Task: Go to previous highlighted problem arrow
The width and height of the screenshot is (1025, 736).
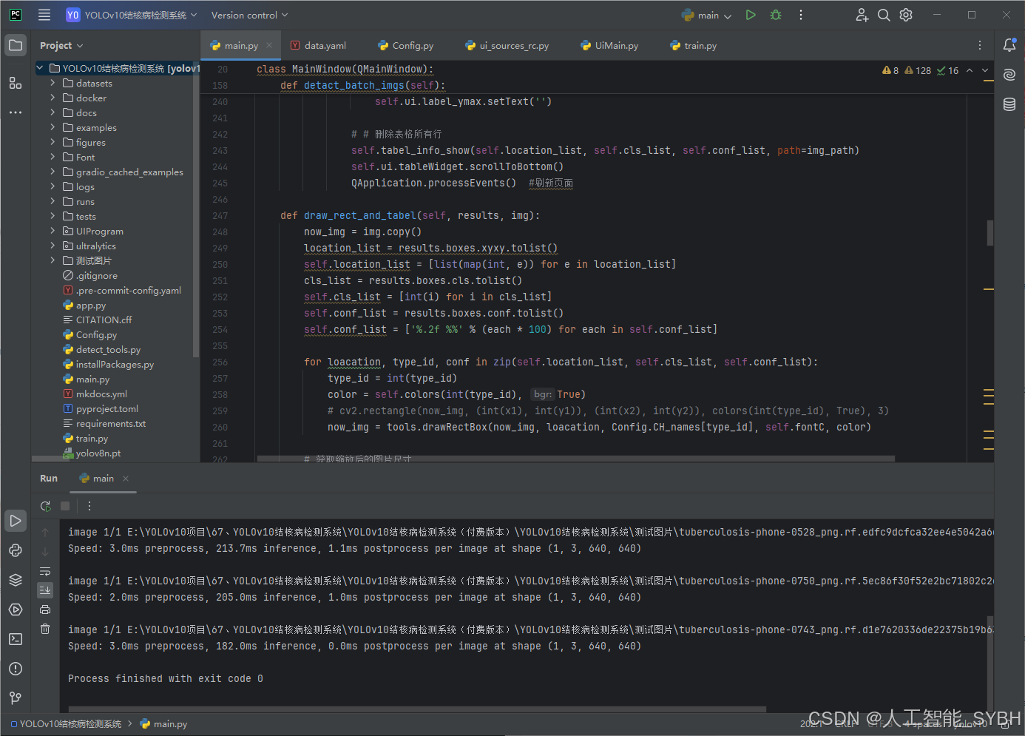Action: pyautogui.click(x=970, y=70)
